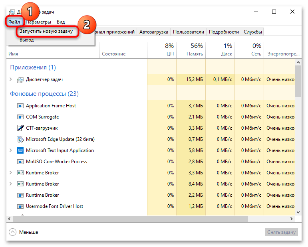Click the 5,8 МБ memory value
Screen dimensions: 308x247
tap(196, 150)
